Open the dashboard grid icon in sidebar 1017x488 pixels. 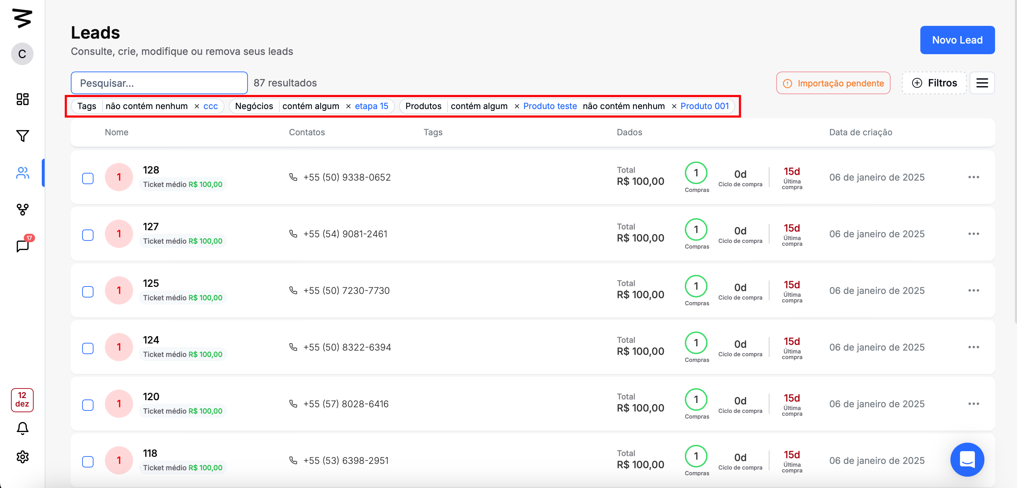23,99
